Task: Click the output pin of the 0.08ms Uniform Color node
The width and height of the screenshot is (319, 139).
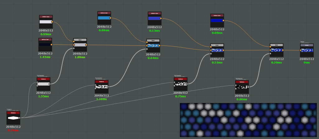Action: pos(223,21)
